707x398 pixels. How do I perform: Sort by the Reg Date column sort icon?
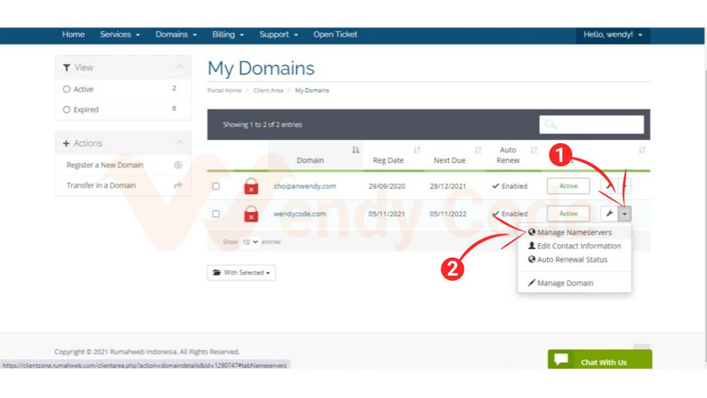[x=417, y=150]
